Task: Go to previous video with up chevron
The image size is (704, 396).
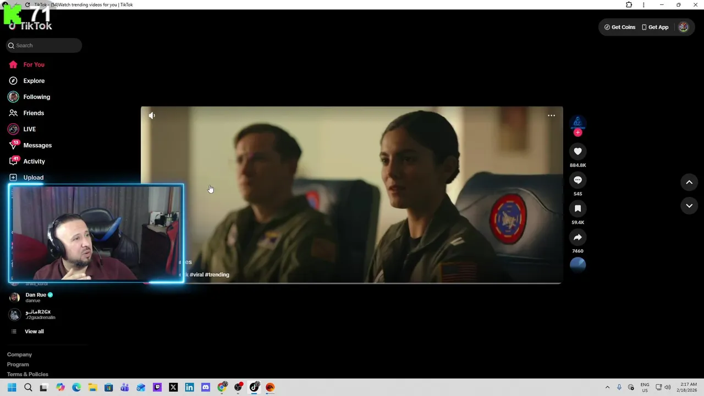Action: 689,182
